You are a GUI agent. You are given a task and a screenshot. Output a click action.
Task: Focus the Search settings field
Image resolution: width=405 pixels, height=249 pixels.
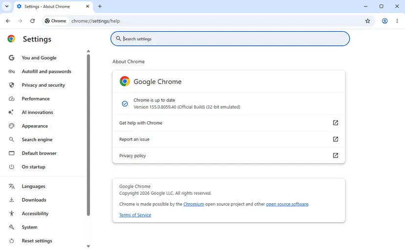(x=230, y=39)
